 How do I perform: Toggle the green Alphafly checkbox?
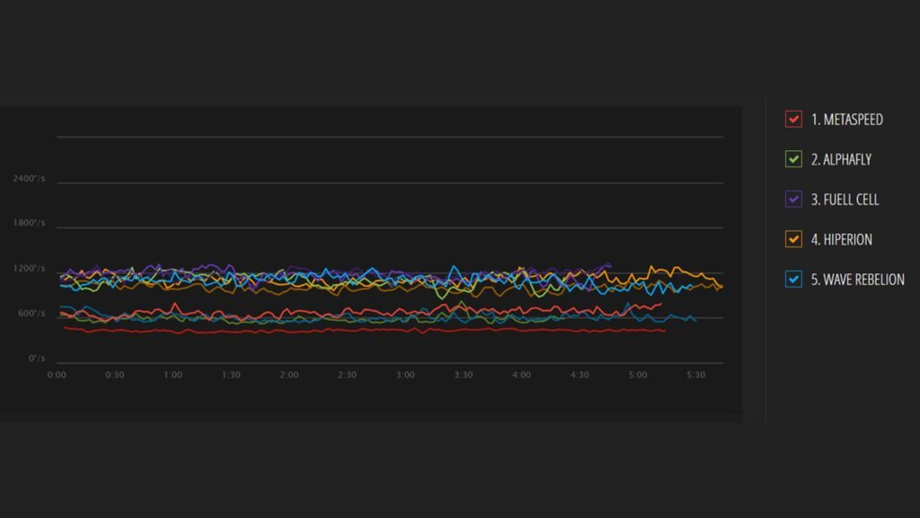pos(793,159)
